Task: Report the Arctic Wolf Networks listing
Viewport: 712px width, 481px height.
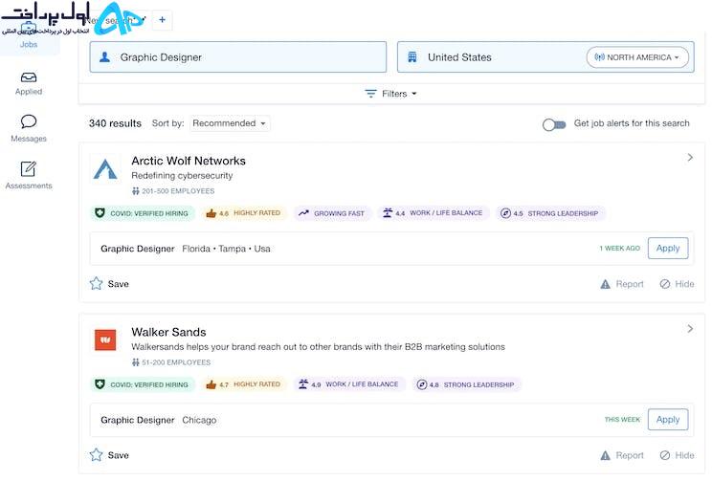Action: 622,284
